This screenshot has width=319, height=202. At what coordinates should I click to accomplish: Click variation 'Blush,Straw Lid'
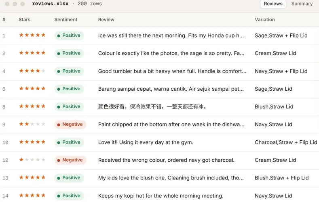click(x=274, y=106)
